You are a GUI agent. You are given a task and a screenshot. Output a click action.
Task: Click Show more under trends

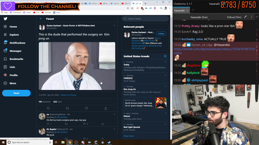pos(129,136)
